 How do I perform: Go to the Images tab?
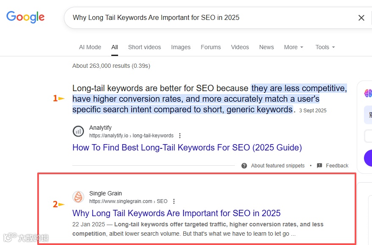(x=181, y=47)
